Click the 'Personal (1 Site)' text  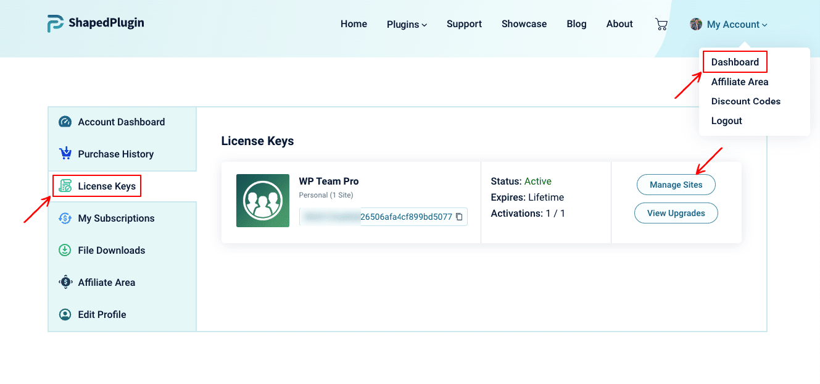[x=326, y=195]
